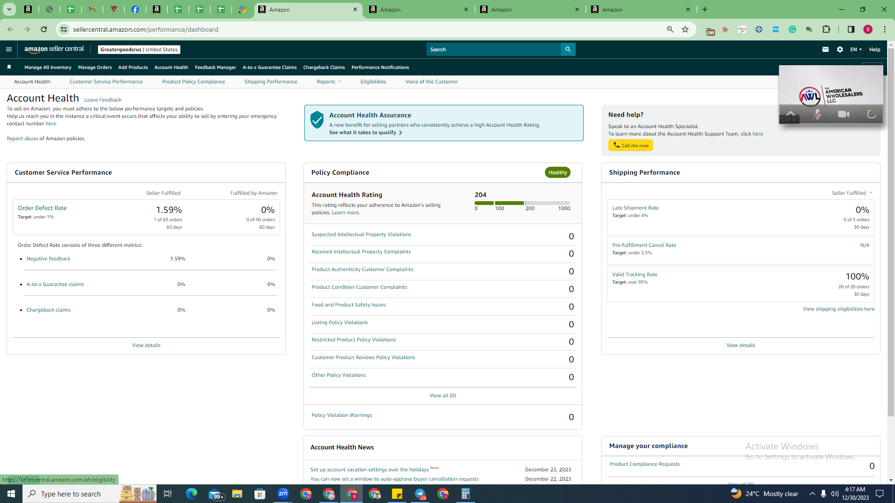Click the Leave Feedback link
Image resolution: width=895 pixels, height=503 pixels.
[103, 100]
